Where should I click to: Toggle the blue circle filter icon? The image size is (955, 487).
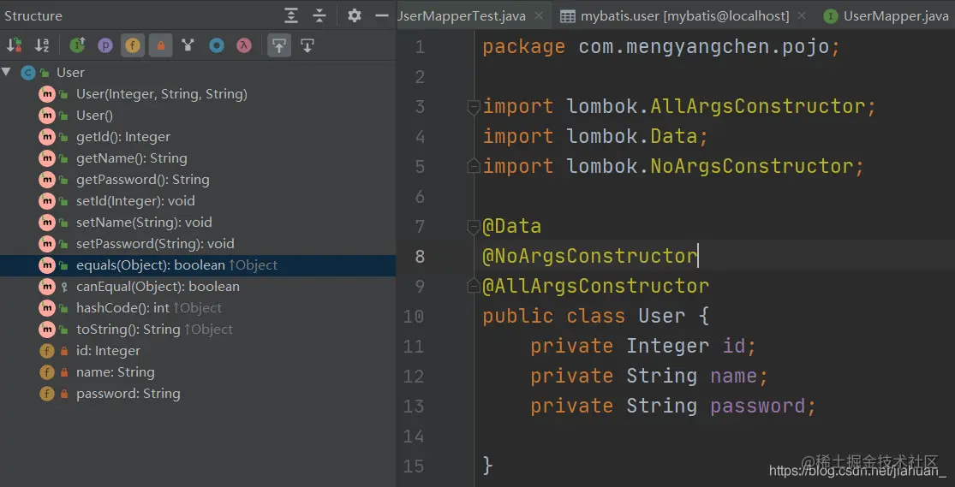pos(216,45)
